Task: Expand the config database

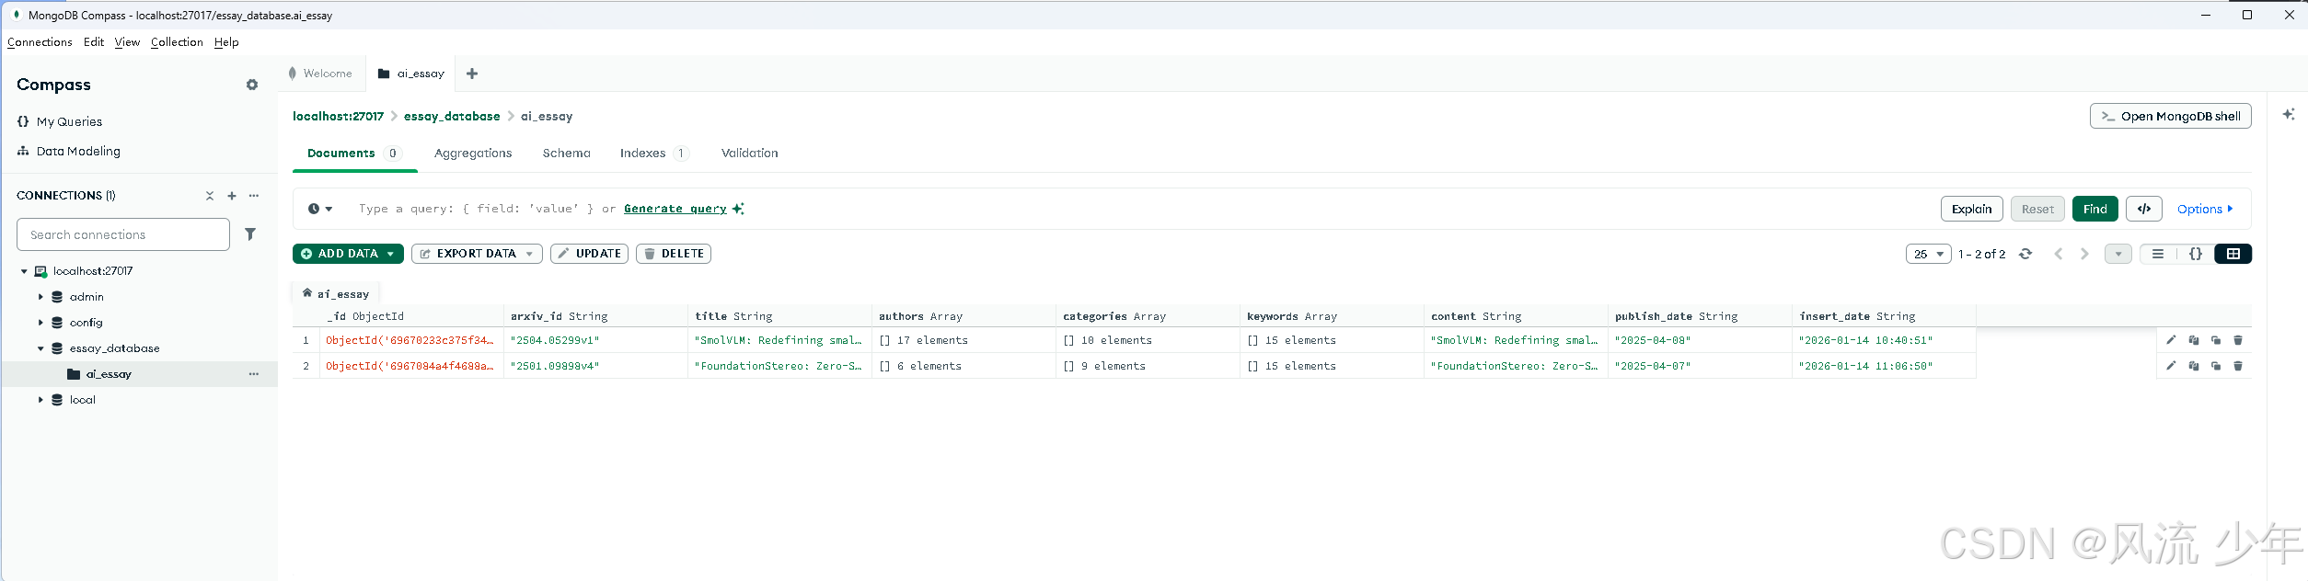Action: click(40, 323)
